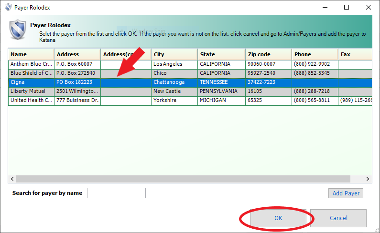
Task: Click the Chico city cell
Action: click(174, 73)
